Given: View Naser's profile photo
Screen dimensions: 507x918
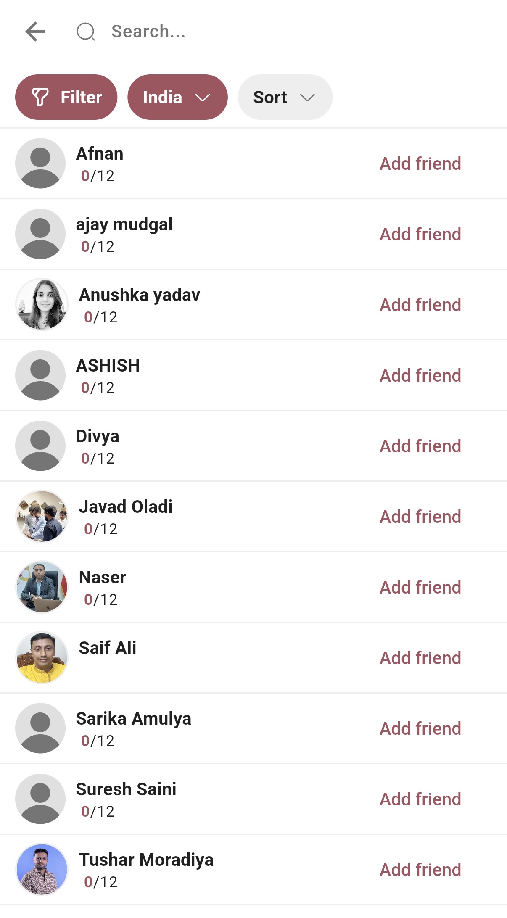Looking at the screenshot, I should (42, 587).
